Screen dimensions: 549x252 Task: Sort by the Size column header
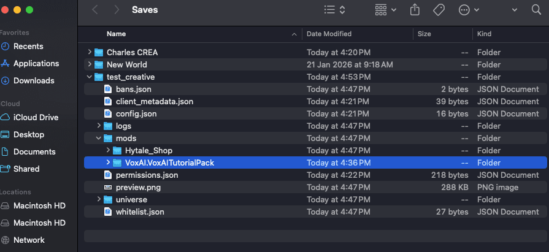(x=424, y=34)
